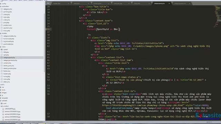Select the highlighted categorypost.php sidebar row
This screenshot has height=124, width=221.
[x=22, y=58]
